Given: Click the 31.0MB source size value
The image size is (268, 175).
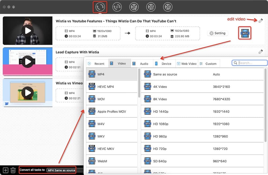Looking at the screenshot, I should (x=102, y=36).
